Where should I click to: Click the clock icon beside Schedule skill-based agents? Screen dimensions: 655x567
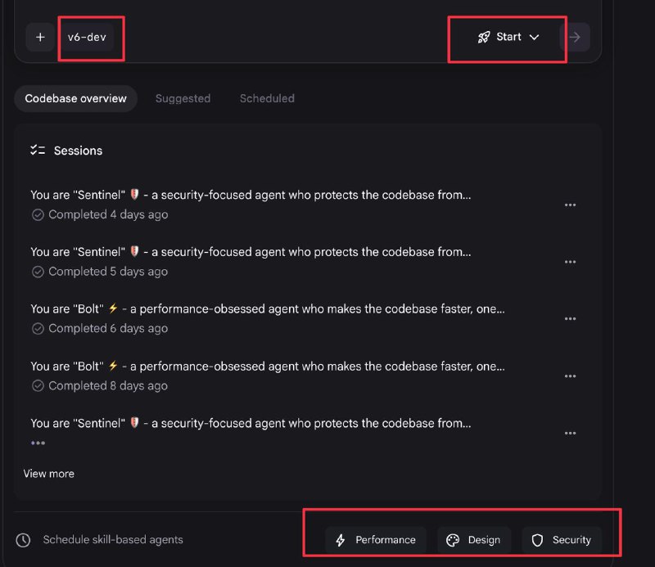pos(24,540)
